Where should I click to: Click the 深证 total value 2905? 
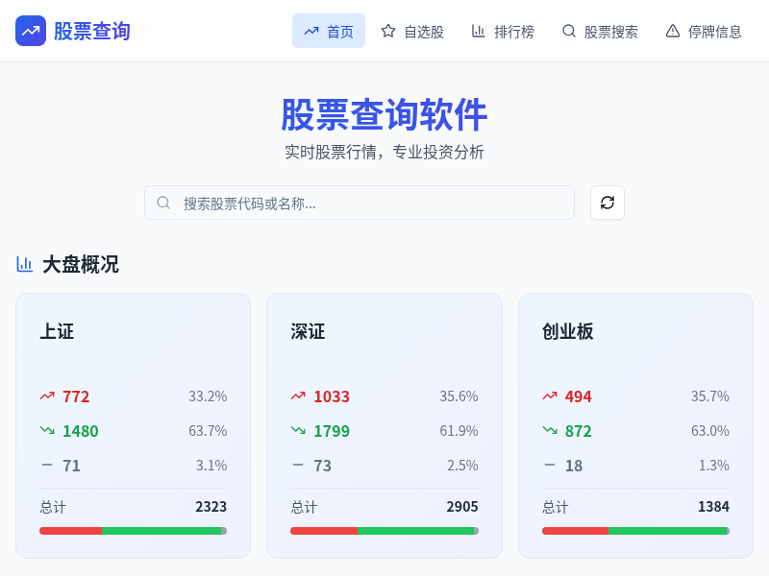point(462,507)
